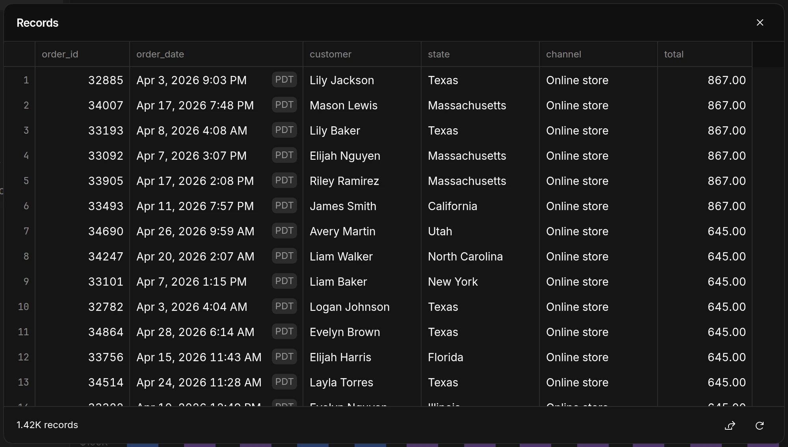Click the customer column header
The height and width of the screenshot is (447, 788).
point(362,54)
